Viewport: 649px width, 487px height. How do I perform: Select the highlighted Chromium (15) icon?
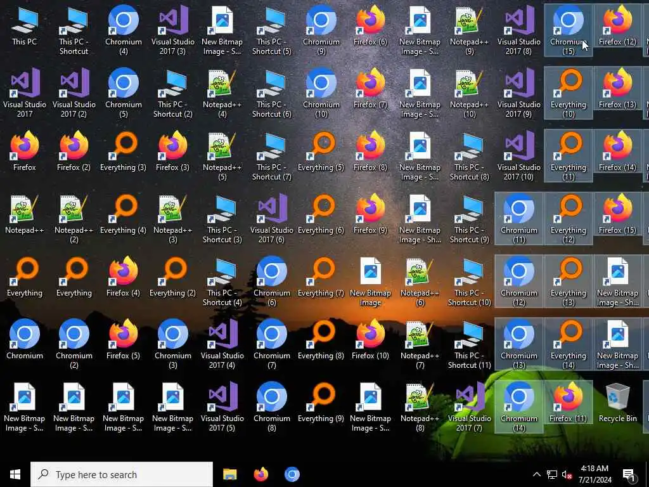569,30
